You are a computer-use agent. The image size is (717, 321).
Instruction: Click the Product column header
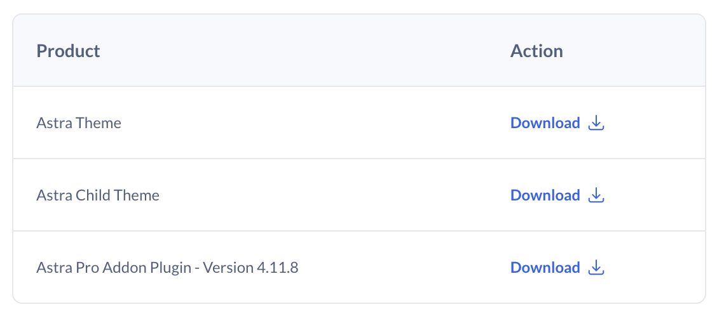68,51
